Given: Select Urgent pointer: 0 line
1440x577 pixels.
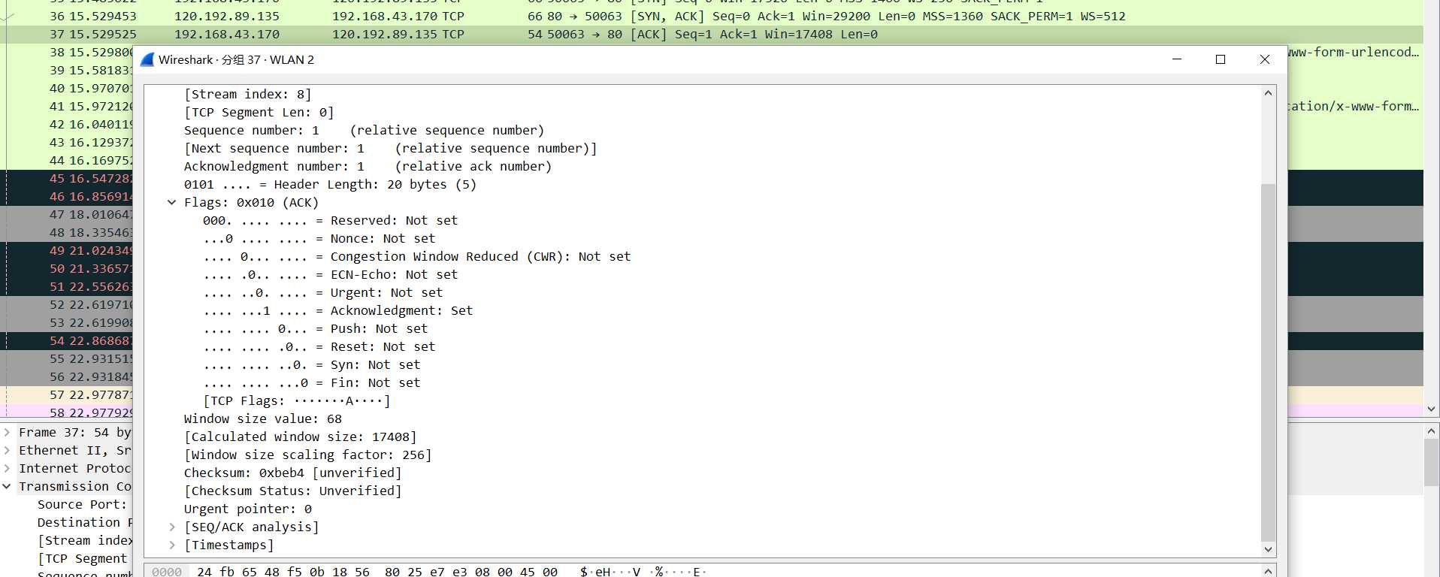Looking at the screenshot, I should pos(247,509).
